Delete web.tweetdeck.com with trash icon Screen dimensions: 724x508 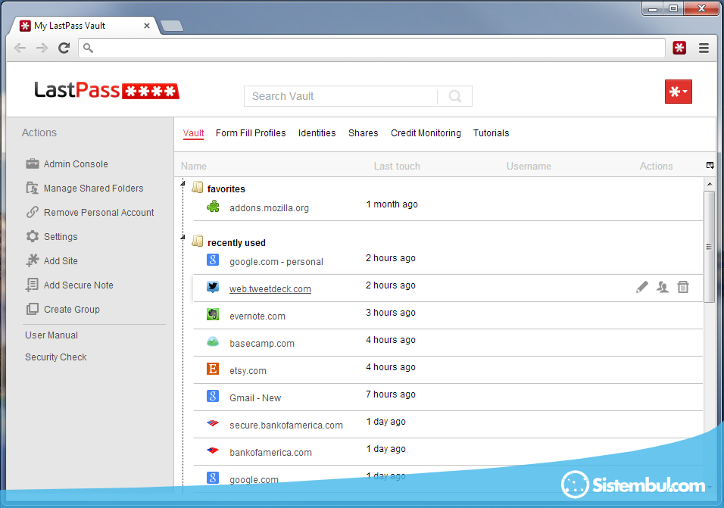coord(683,287)
